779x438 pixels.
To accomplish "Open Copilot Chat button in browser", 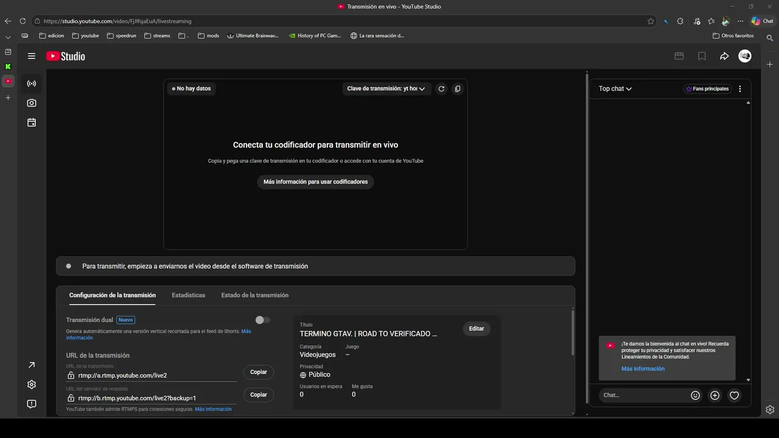I will pos(763,21).
